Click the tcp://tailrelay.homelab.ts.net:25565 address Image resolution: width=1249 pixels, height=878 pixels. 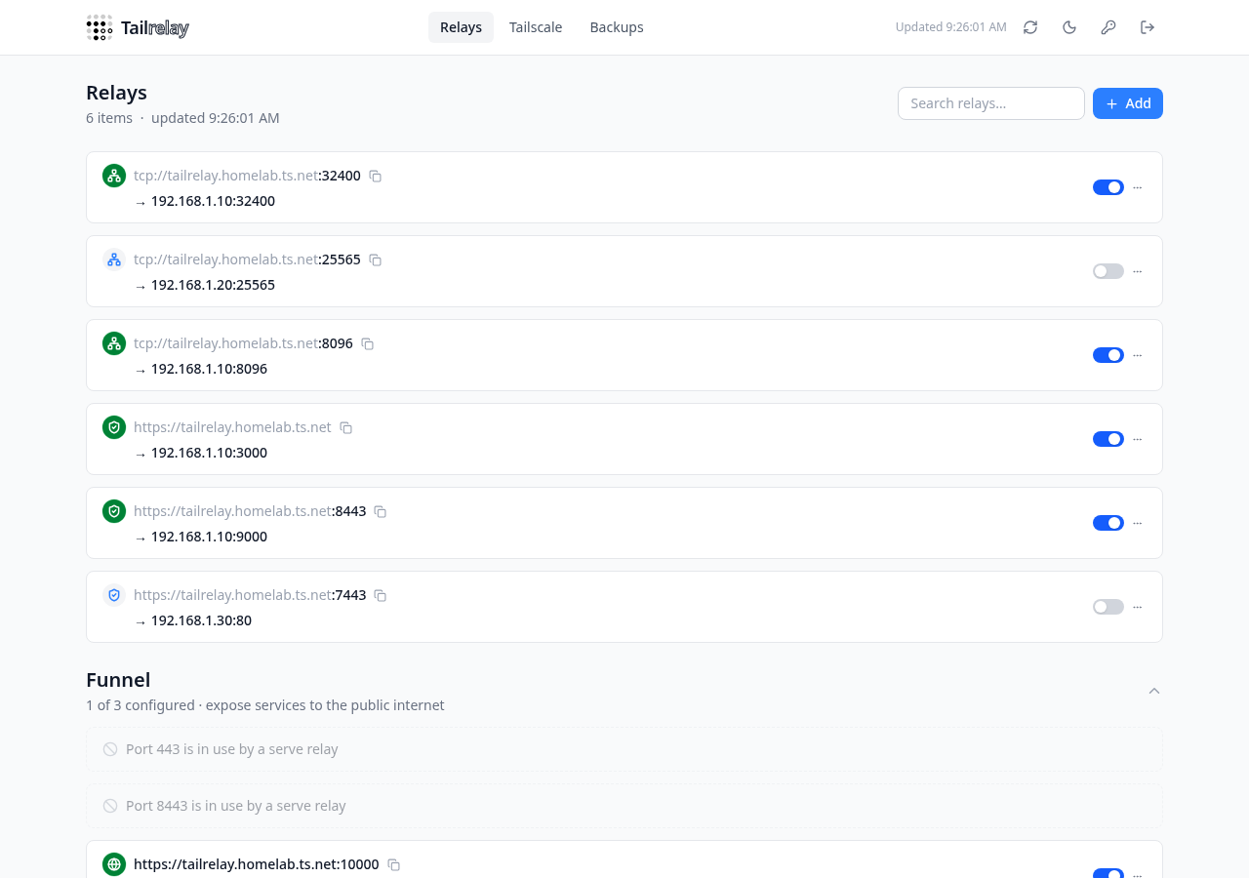(x=247, y=259)
